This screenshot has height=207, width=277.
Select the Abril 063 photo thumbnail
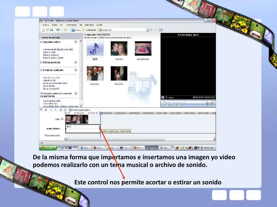click(x=119, y=49)
